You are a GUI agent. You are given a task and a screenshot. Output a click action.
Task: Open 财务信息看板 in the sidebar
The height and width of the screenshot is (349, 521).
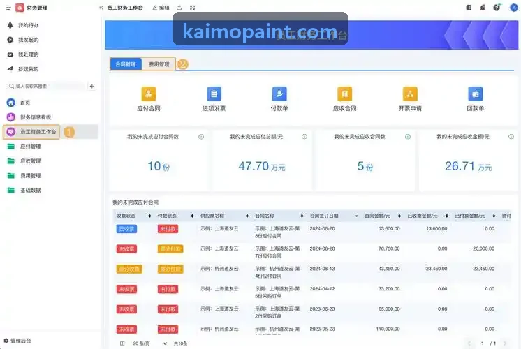36,117
